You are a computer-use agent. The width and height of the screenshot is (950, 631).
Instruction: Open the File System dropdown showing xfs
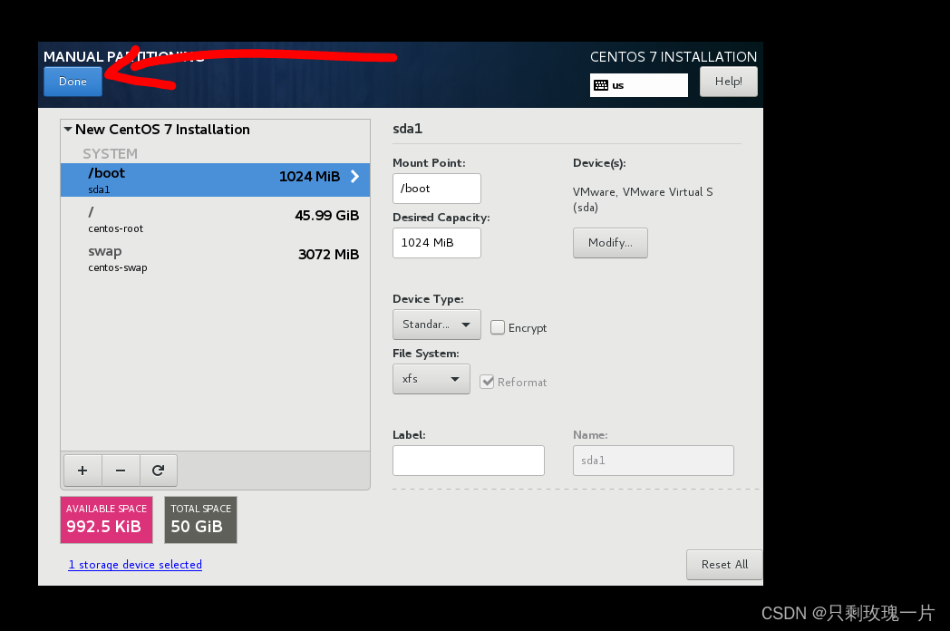[431, 379]
